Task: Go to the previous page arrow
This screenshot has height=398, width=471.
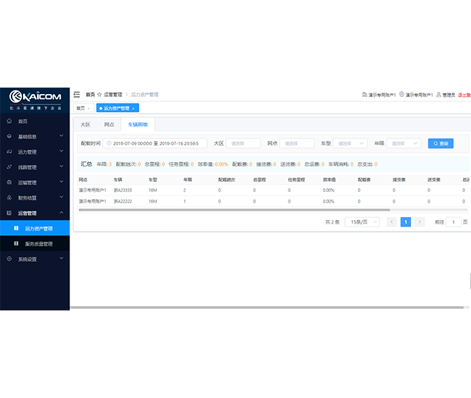Action: pyautogui.click(x=392, y=222)
